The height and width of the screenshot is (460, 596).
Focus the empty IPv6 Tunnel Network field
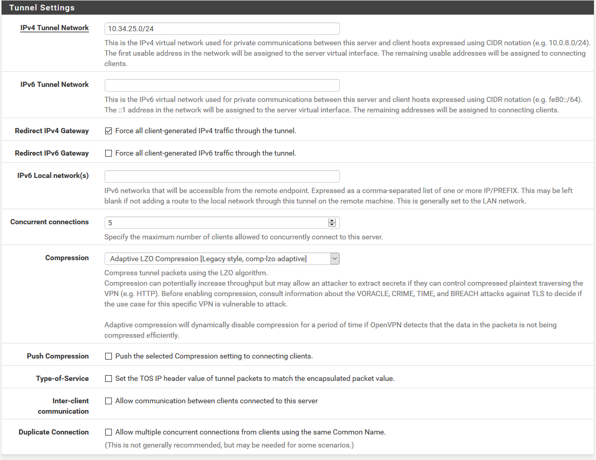[222, 85]
